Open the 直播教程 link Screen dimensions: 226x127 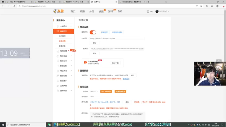104,32
